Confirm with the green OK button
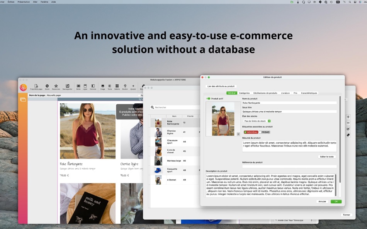367x229 pixels. tap(336, 201)
